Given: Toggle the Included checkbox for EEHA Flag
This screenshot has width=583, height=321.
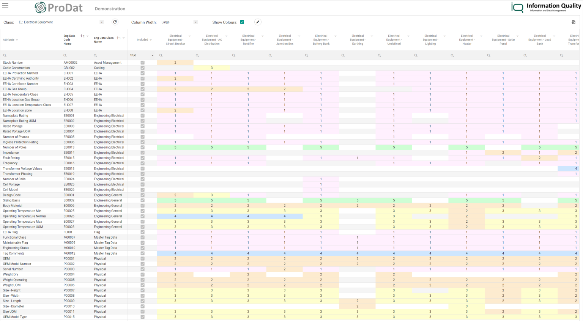Looking at the screenshot, I should [x=142, y=232].
